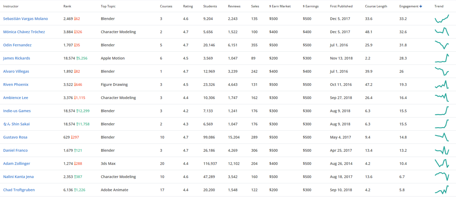Select the Nalini Kanta Jena link
Image resolution: width=456 pixels, height=197 pixels.
(x=18, y=177)
